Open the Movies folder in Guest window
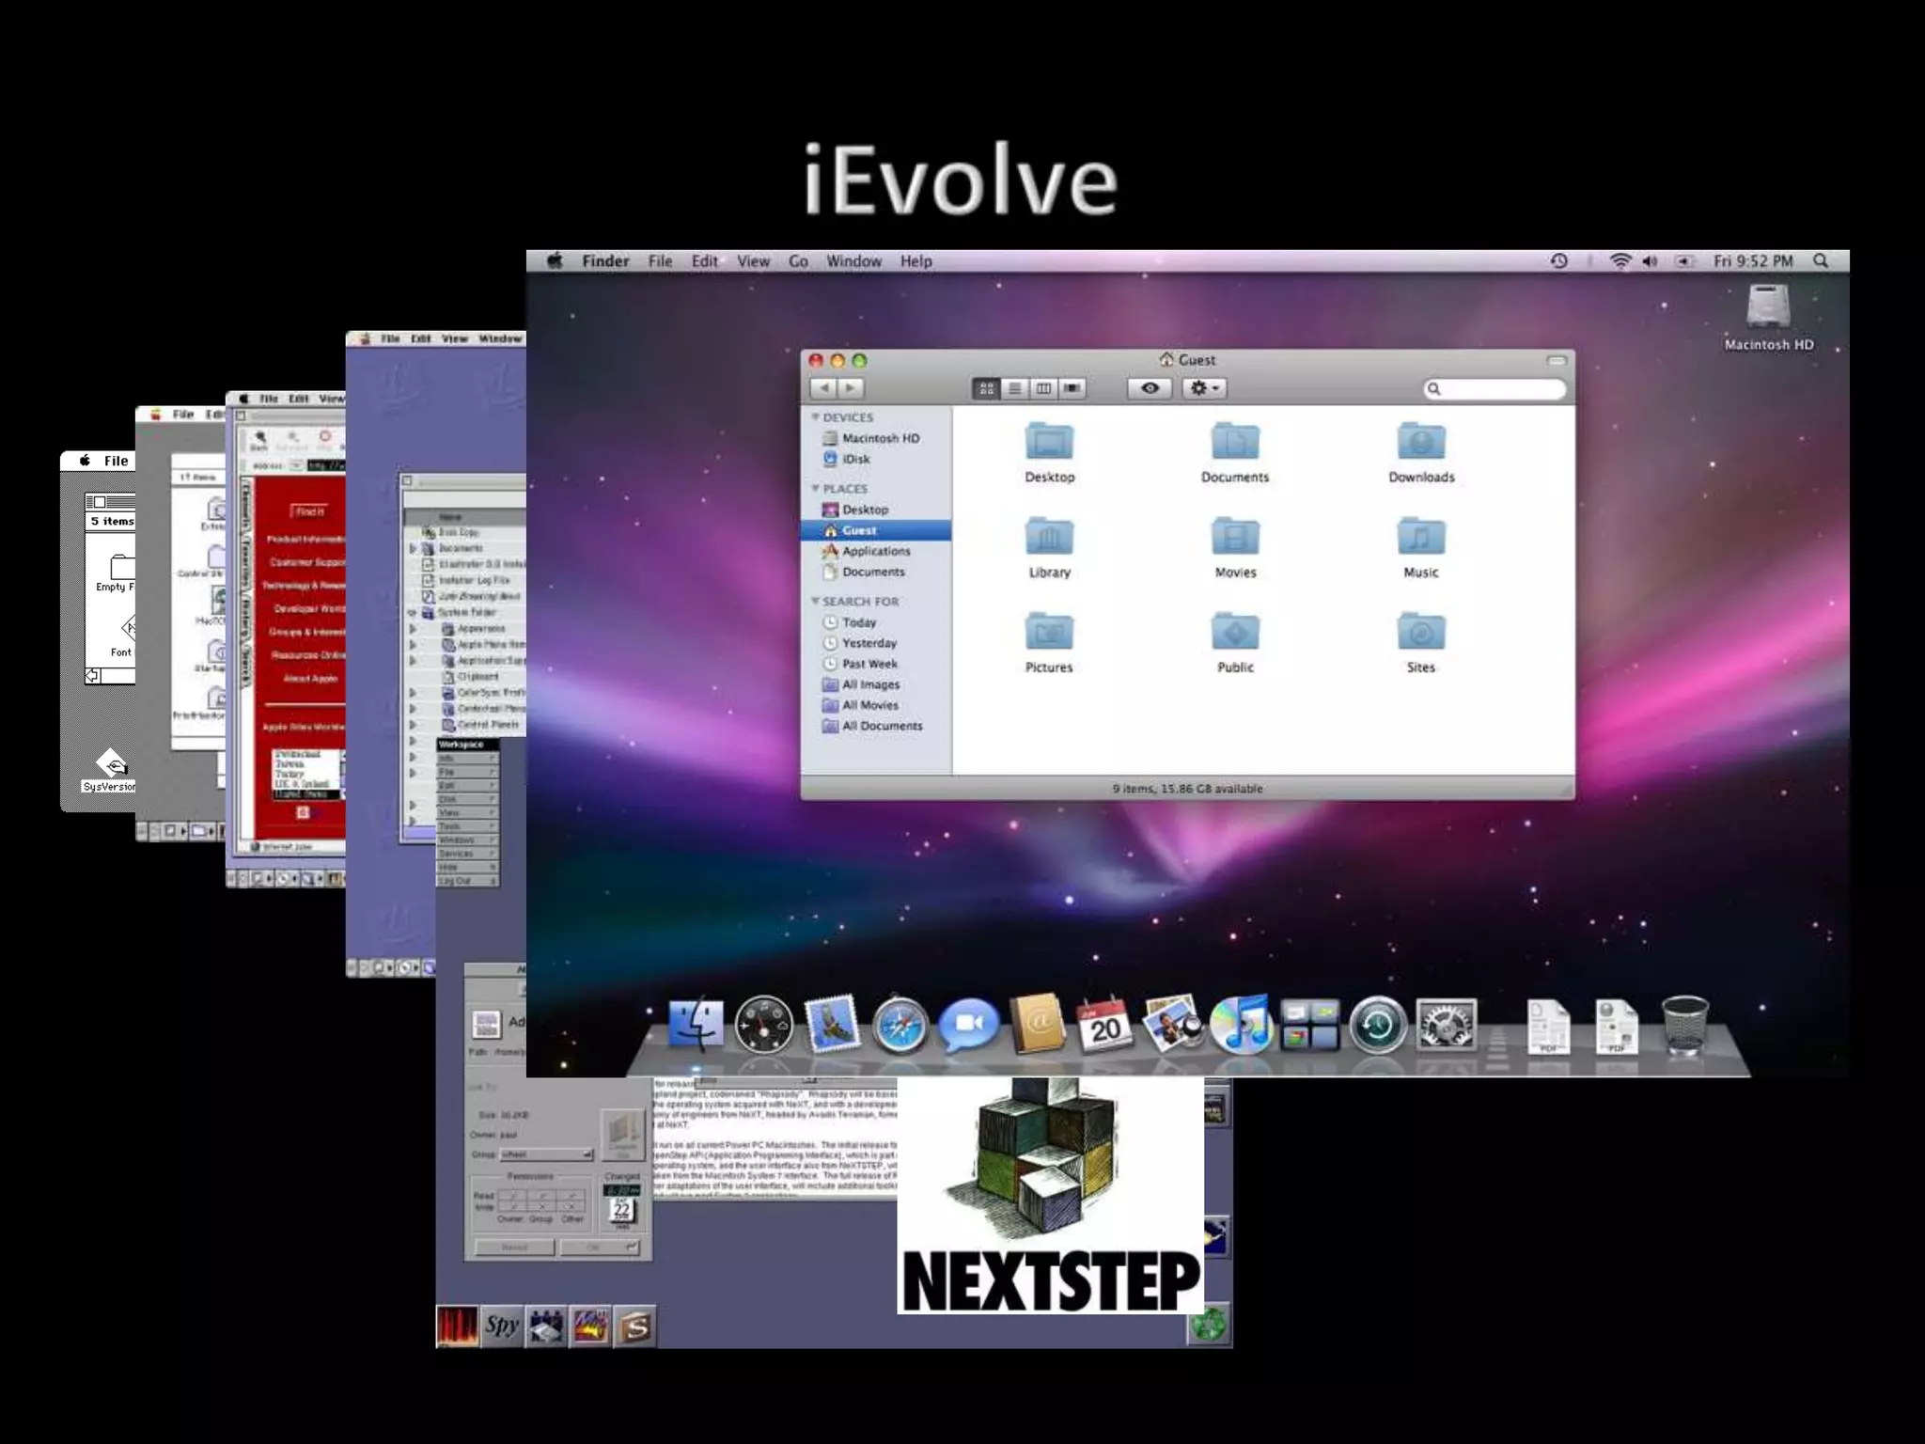Screen dimensions: 1925x1444 pos(1235,537)
